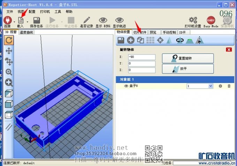Click the add object plus icon
Viewport: 237px width, 166px height.
click(x=131, y=40)
